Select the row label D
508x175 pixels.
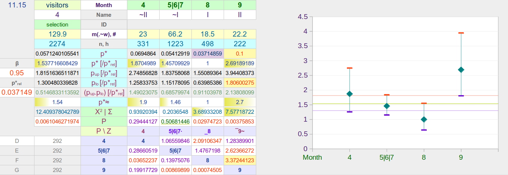17,141
